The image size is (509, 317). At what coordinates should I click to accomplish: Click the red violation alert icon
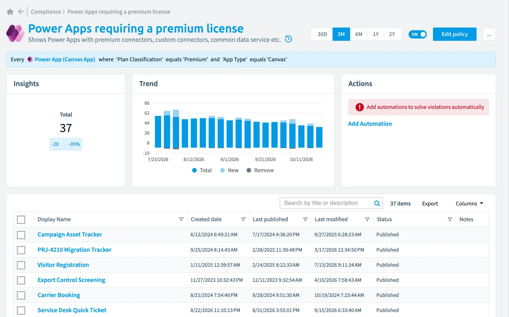359,107
